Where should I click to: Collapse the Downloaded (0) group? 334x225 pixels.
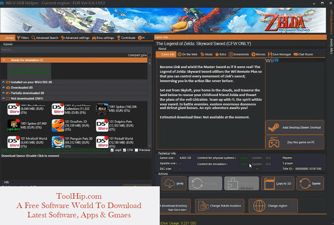(x=3, y=87)
